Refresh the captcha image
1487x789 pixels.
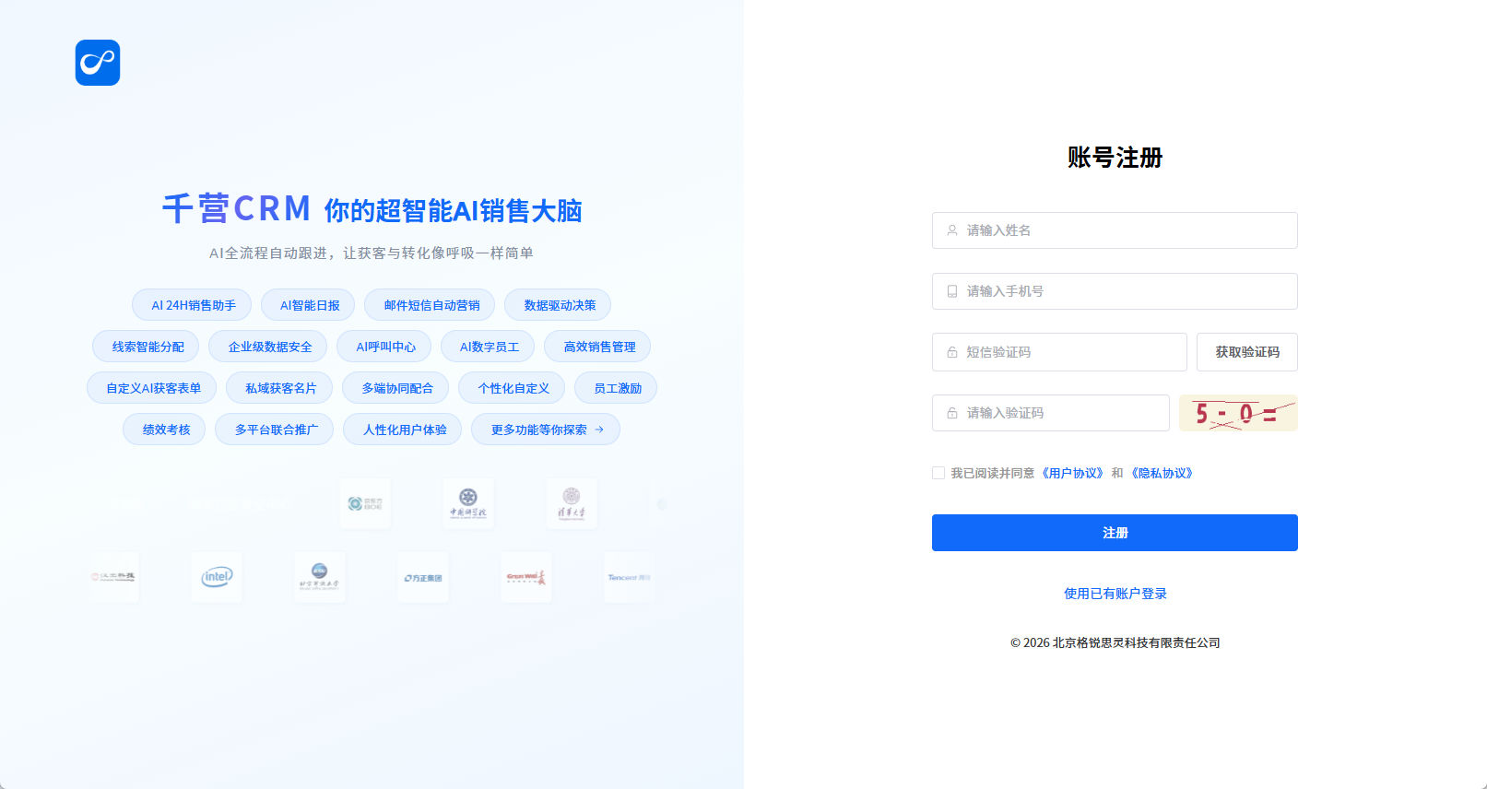click(x=1238, y=413)
